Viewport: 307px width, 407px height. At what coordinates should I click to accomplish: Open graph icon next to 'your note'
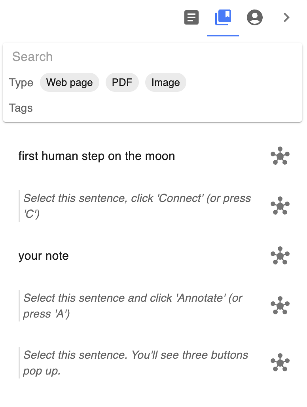point(280,255)
